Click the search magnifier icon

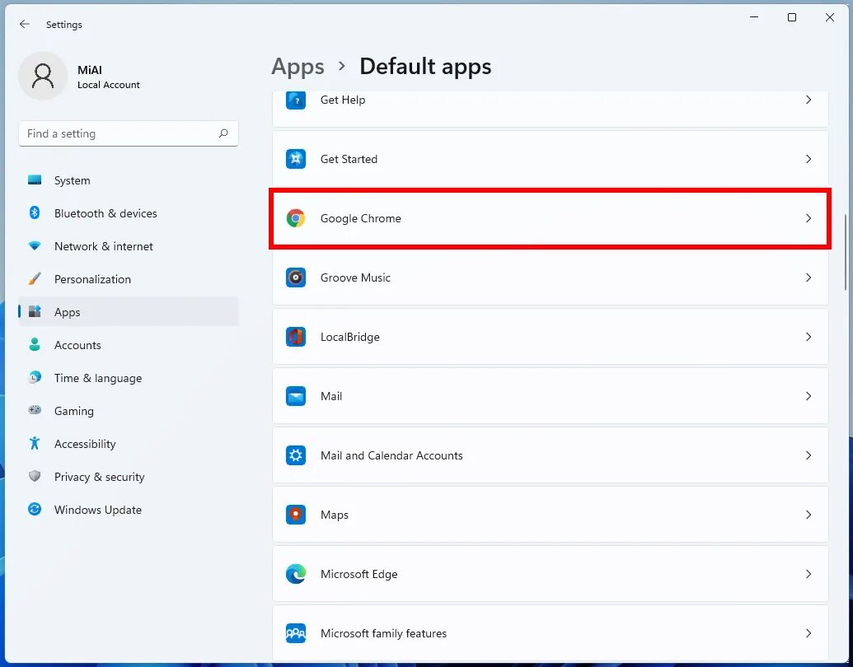(x=223, y=133)
